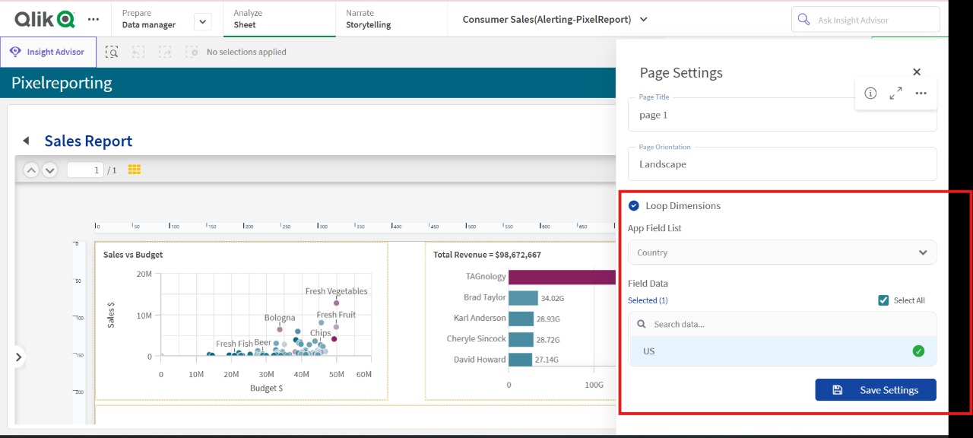Image resolution: width=973 pixels, height=438 pixels.
Task: Click the Save Settings button
Action: pyautogui.click(x=875, y=390)
